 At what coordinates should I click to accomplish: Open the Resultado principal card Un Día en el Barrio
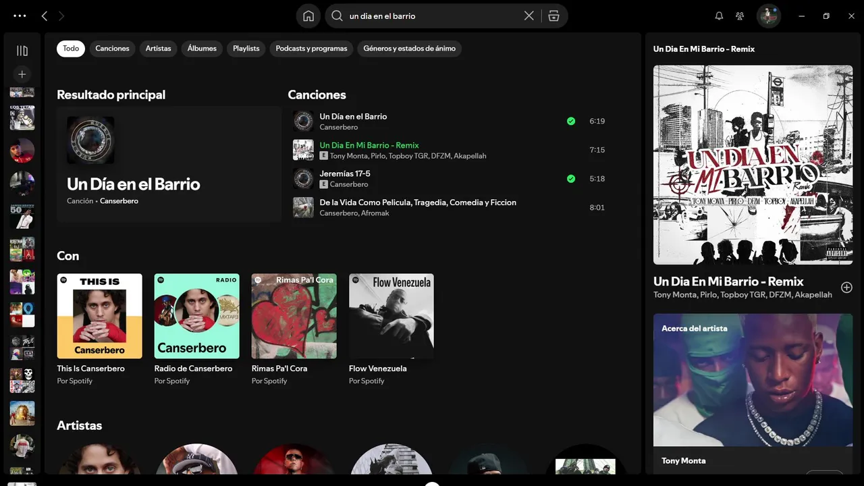169,164
